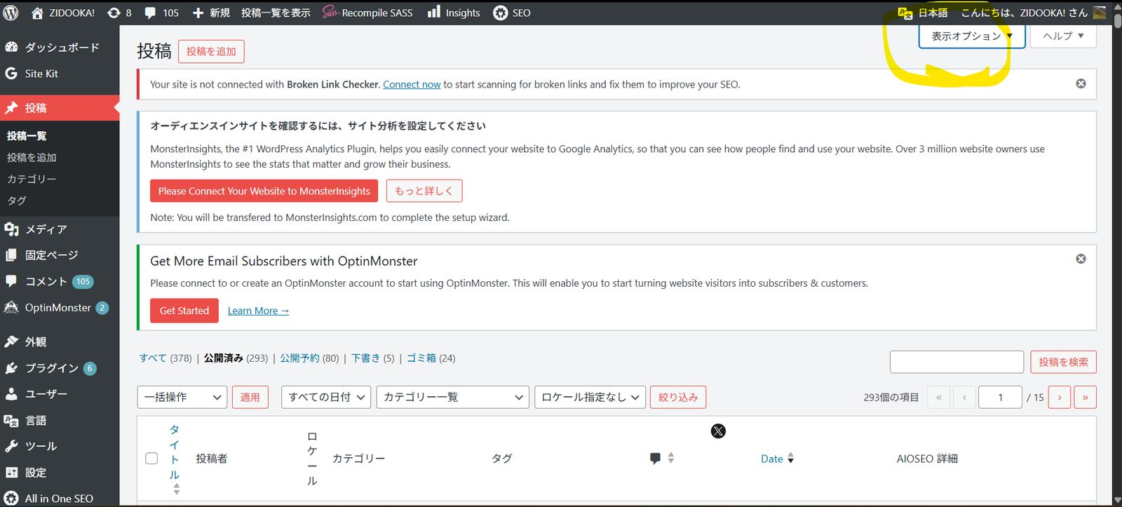This screenshot has height=507, width=1122.
Task: Sort posts by Date column
Action: click(772, 459)
